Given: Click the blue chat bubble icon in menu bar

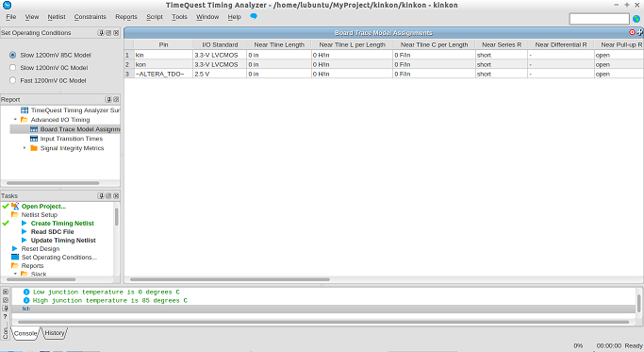Looking at the screenshot, I should click(x=254, y=16).
